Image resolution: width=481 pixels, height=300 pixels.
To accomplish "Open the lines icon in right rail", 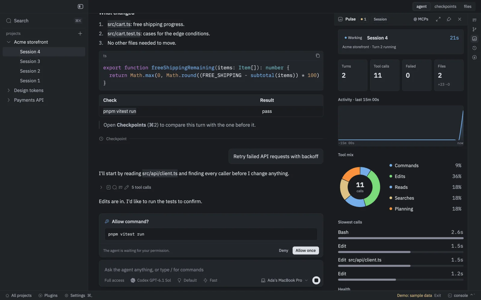I will click(x=474, y=20).
